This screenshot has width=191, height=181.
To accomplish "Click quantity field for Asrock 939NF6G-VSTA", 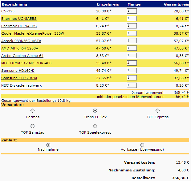I will coord(132,41).
